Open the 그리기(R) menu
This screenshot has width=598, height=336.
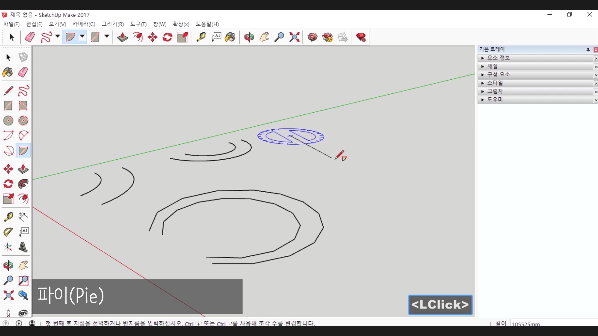113,24
